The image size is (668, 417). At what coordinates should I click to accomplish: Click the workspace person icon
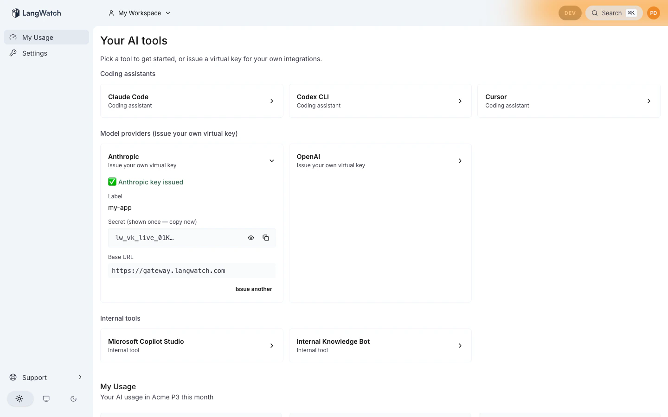tap(111, 13)
